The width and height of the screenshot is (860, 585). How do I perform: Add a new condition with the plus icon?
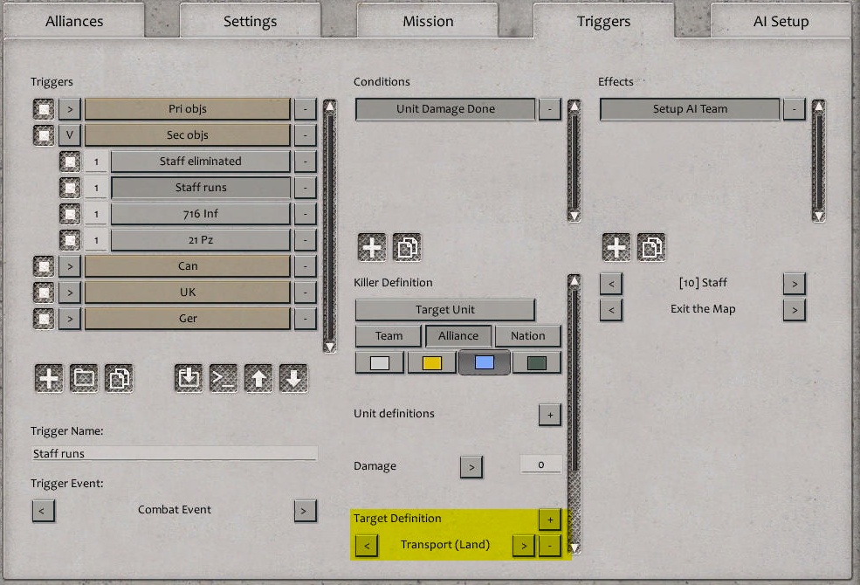coord(370,246)
